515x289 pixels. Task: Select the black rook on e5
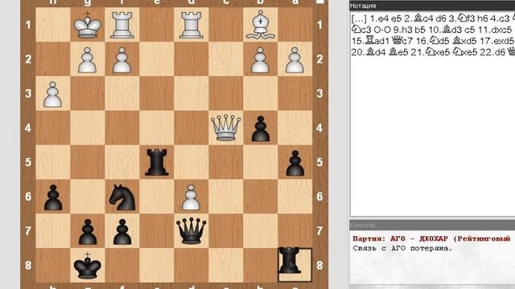(x=157, y=162)
